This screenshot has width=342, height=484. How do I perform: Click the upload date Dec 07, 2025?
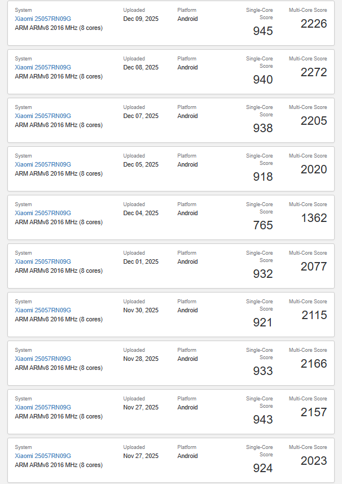point(141,116)
